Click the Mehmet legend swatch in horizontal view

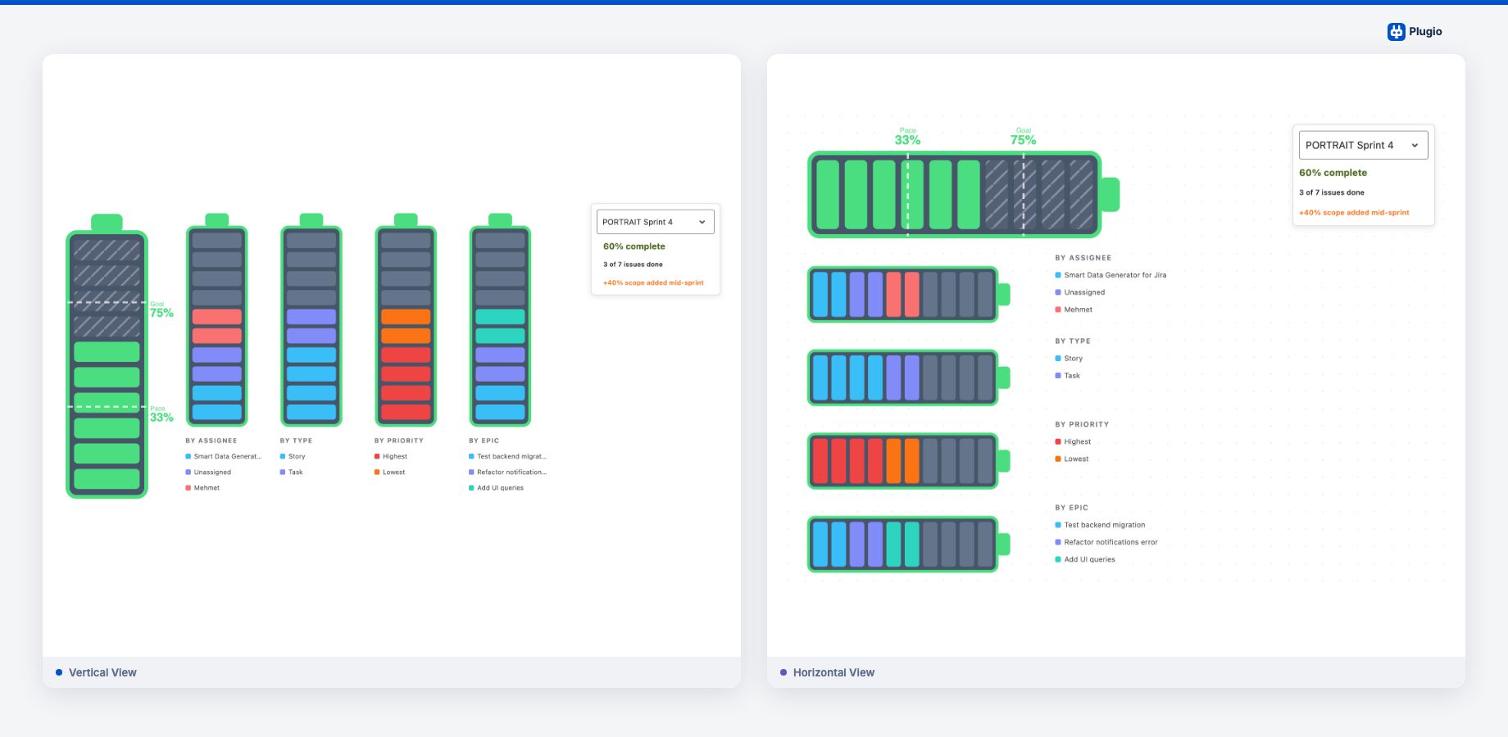1058,310
